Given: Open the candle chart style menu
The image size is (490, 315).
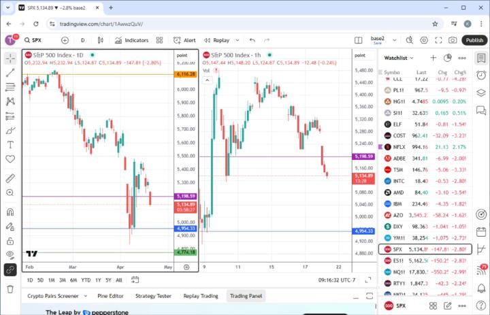Looking at the screenshot, I should [x=100, y=40].
